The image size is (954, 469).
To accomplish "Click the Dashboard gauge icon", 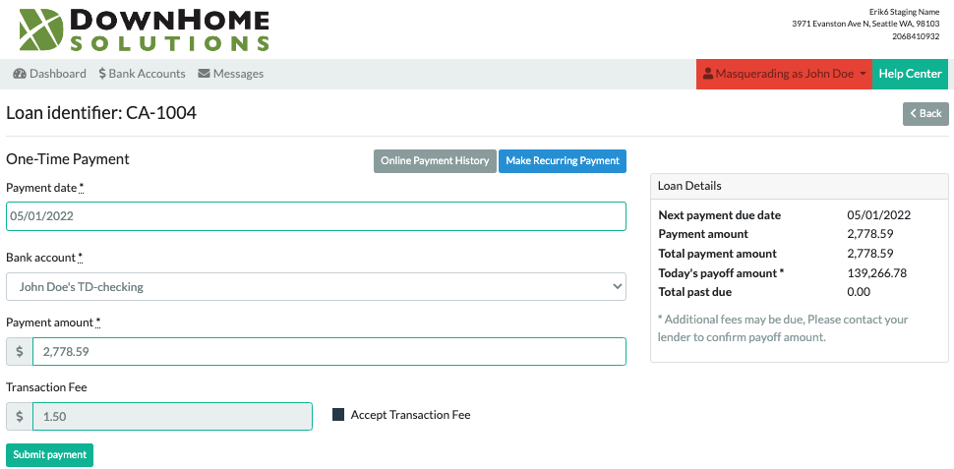I will pos(20,74).
